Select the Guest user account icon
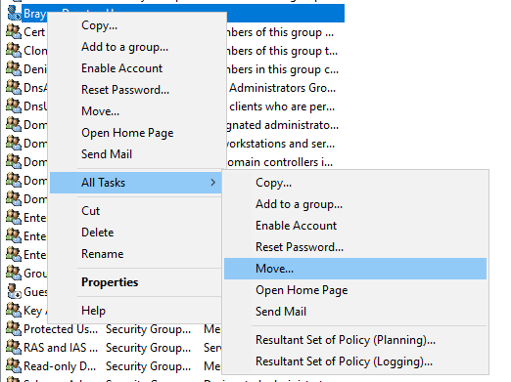Screen dimensions: 511x382 [14, 291]
